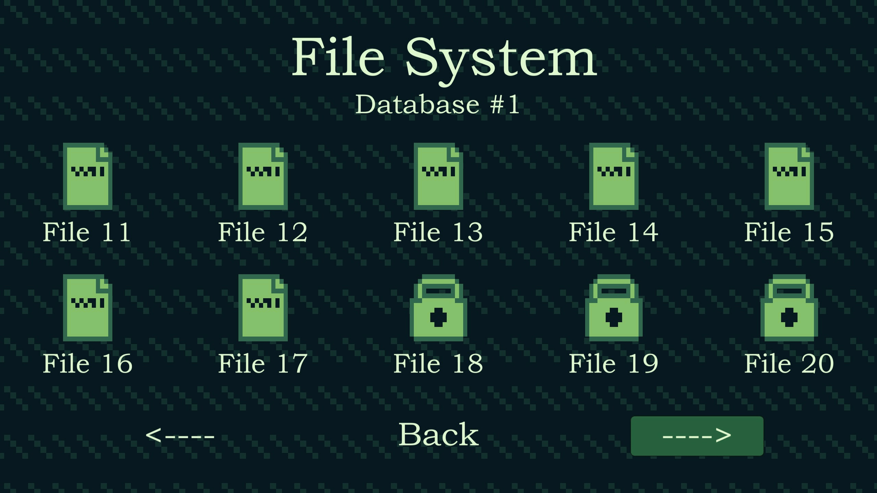Open the File 14 document icon
Image resolution: width=877 pixels, height=493 pixels.
tap(614, 176)
